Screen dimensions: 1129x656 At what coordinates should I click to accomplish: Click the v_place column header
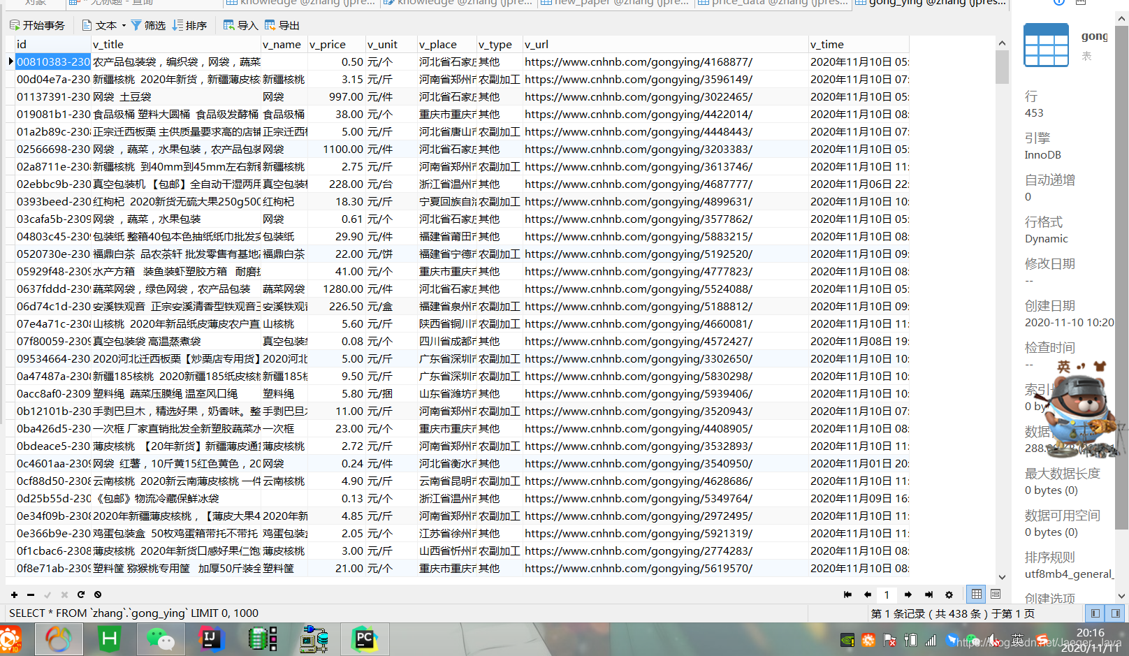(447, 44)
